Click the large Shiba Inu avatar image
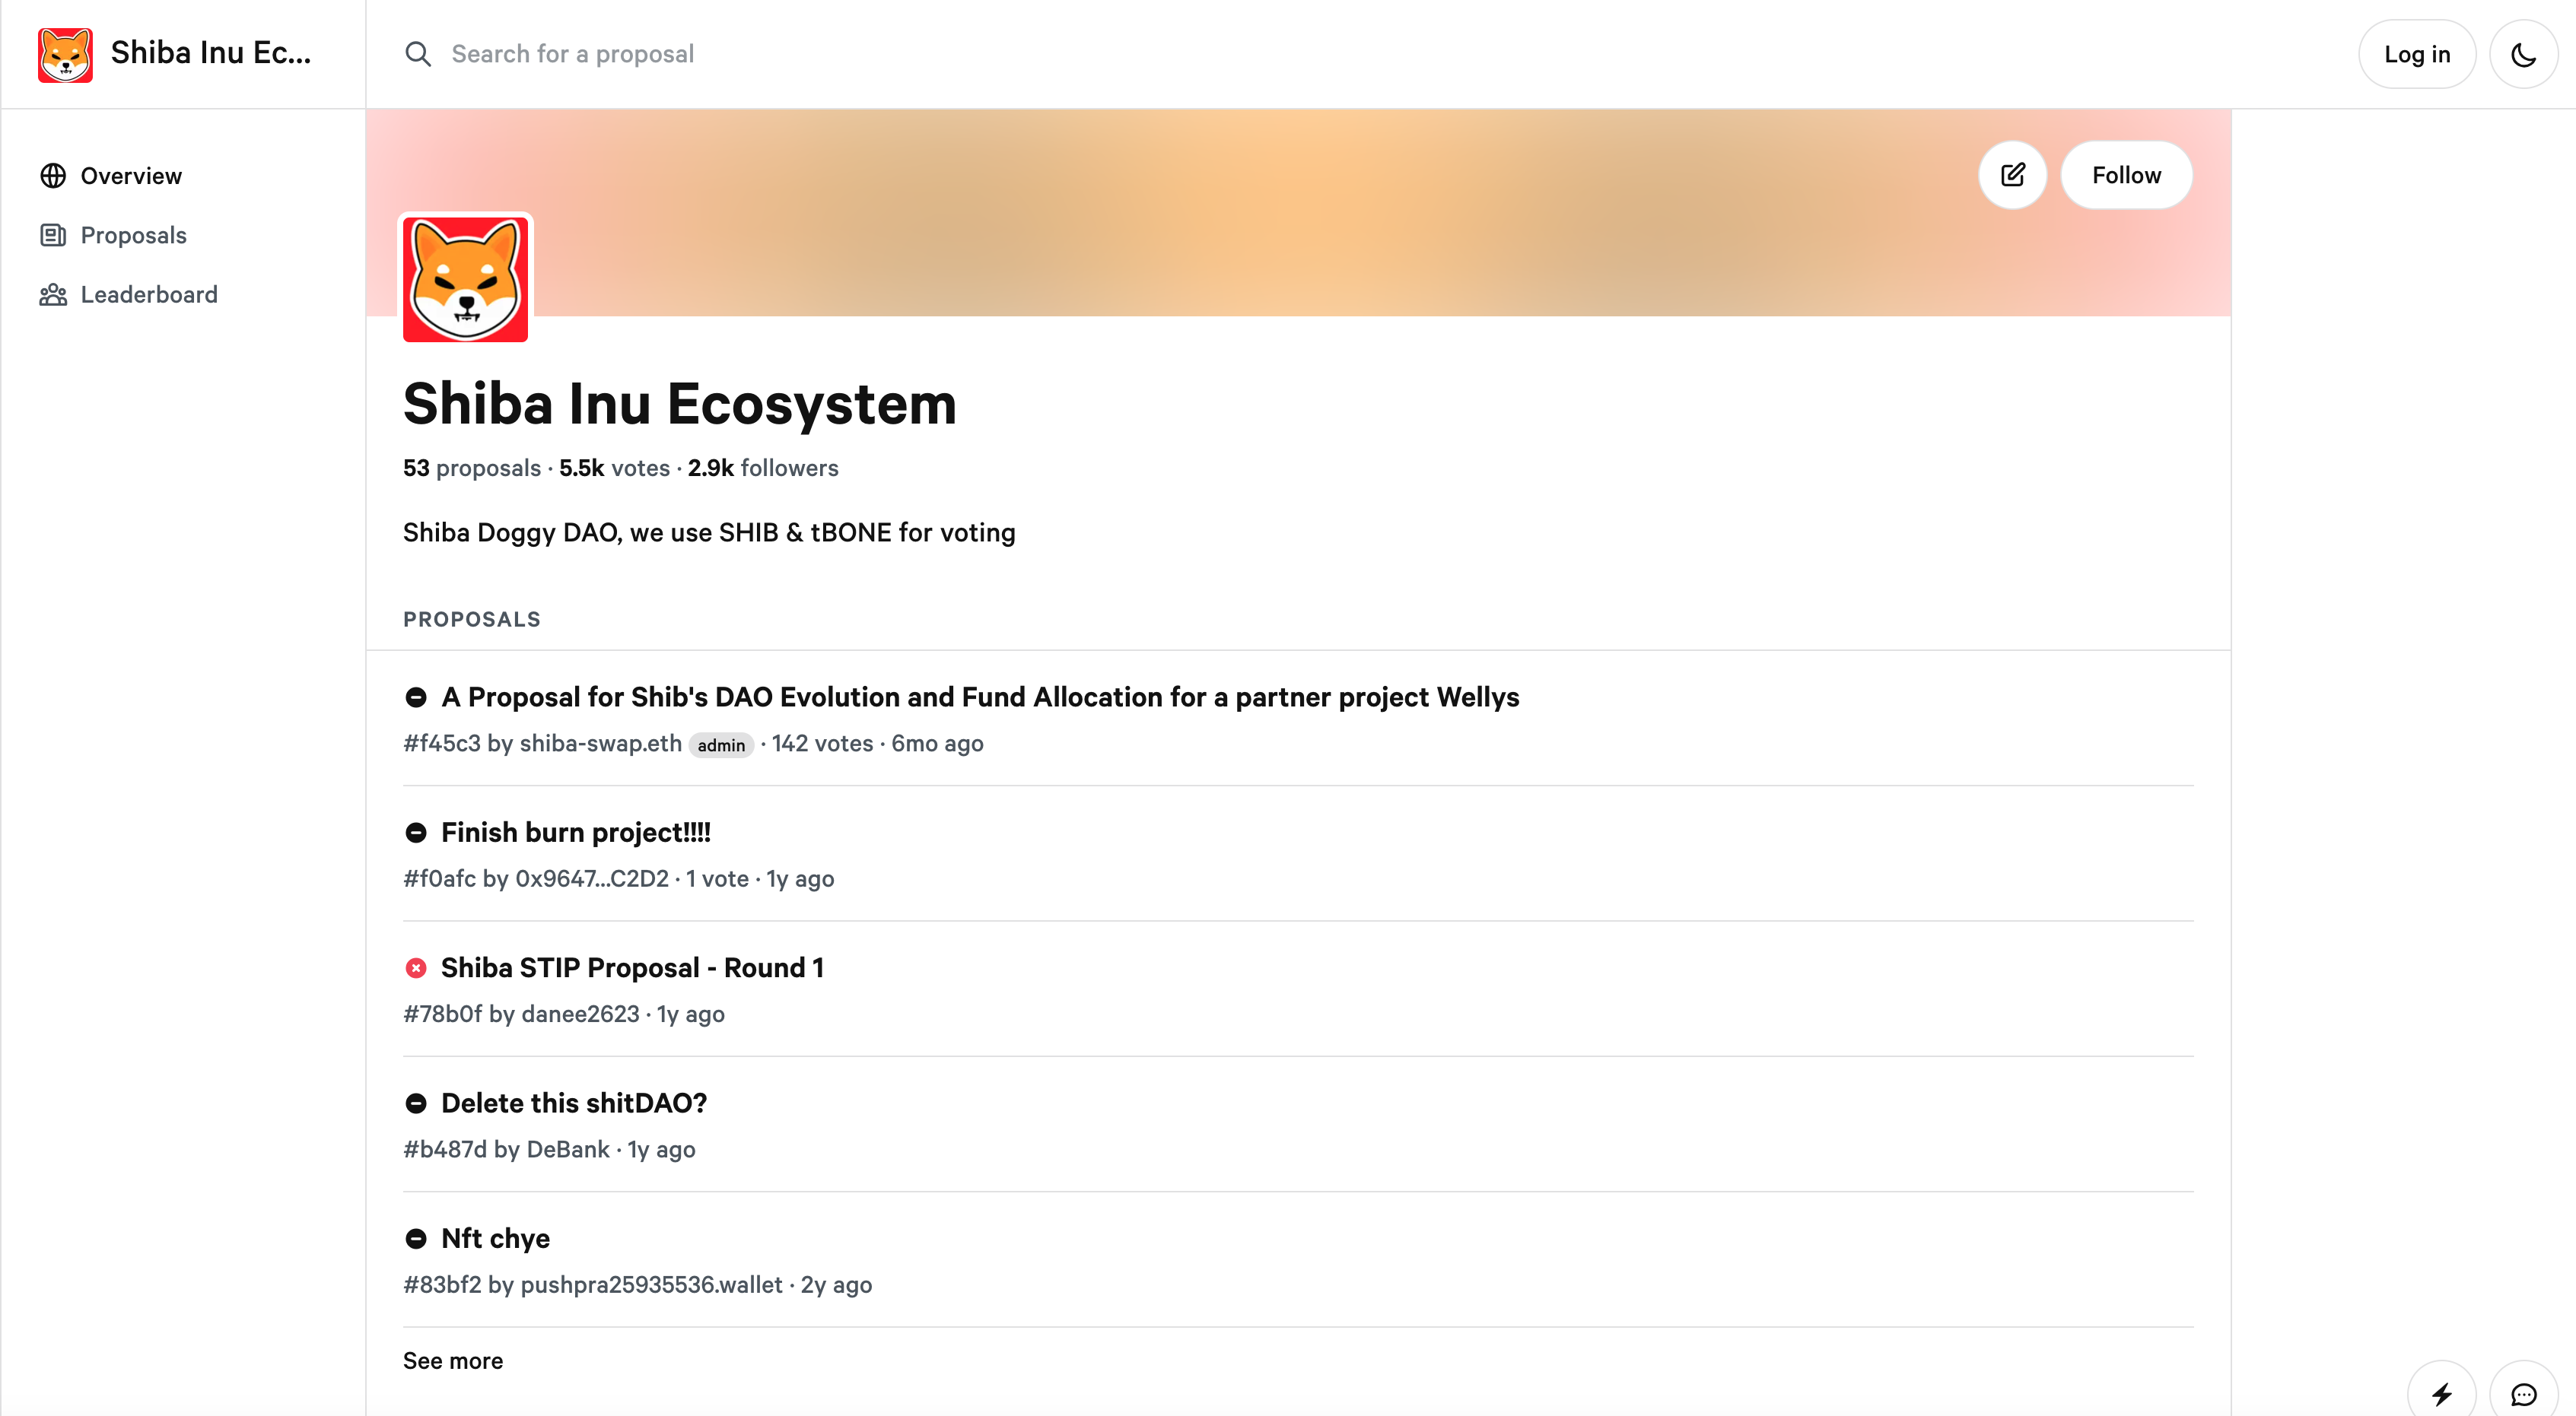2576x1416 pixels. tap(465, 279)
